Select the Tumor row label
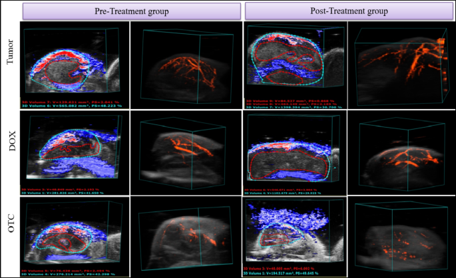Screen dimensions: 456x278 tap(11, 52)
